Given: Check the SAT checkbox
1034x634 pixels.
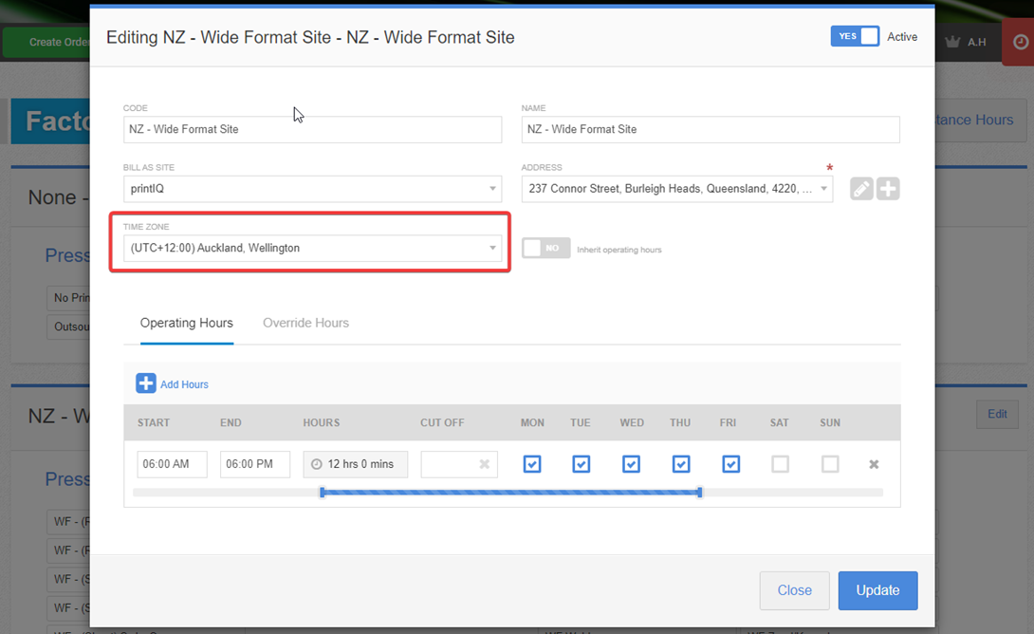Looking at the screenshot, I should (780, 464).
